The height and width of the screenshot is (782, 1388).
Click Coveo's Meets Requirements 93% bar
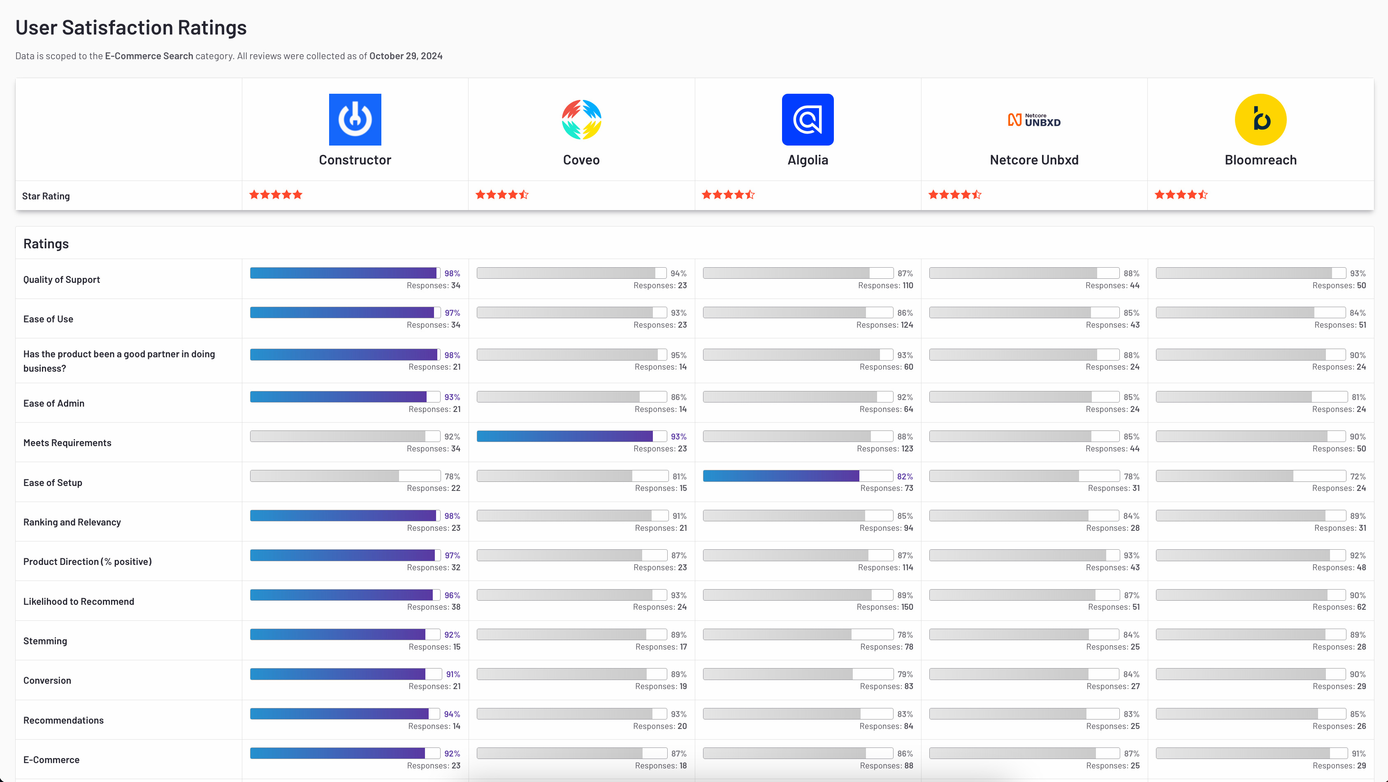point(572,436)
